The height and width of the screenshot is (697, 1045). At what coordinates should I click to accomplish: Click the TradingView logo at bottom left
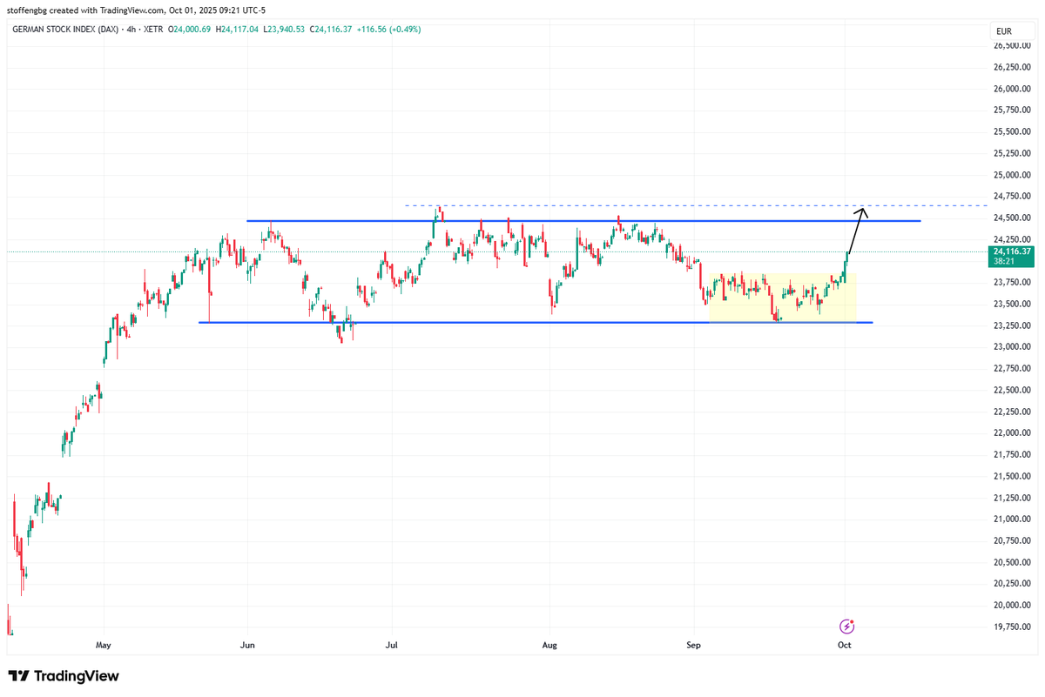click(x=64, y=676)
